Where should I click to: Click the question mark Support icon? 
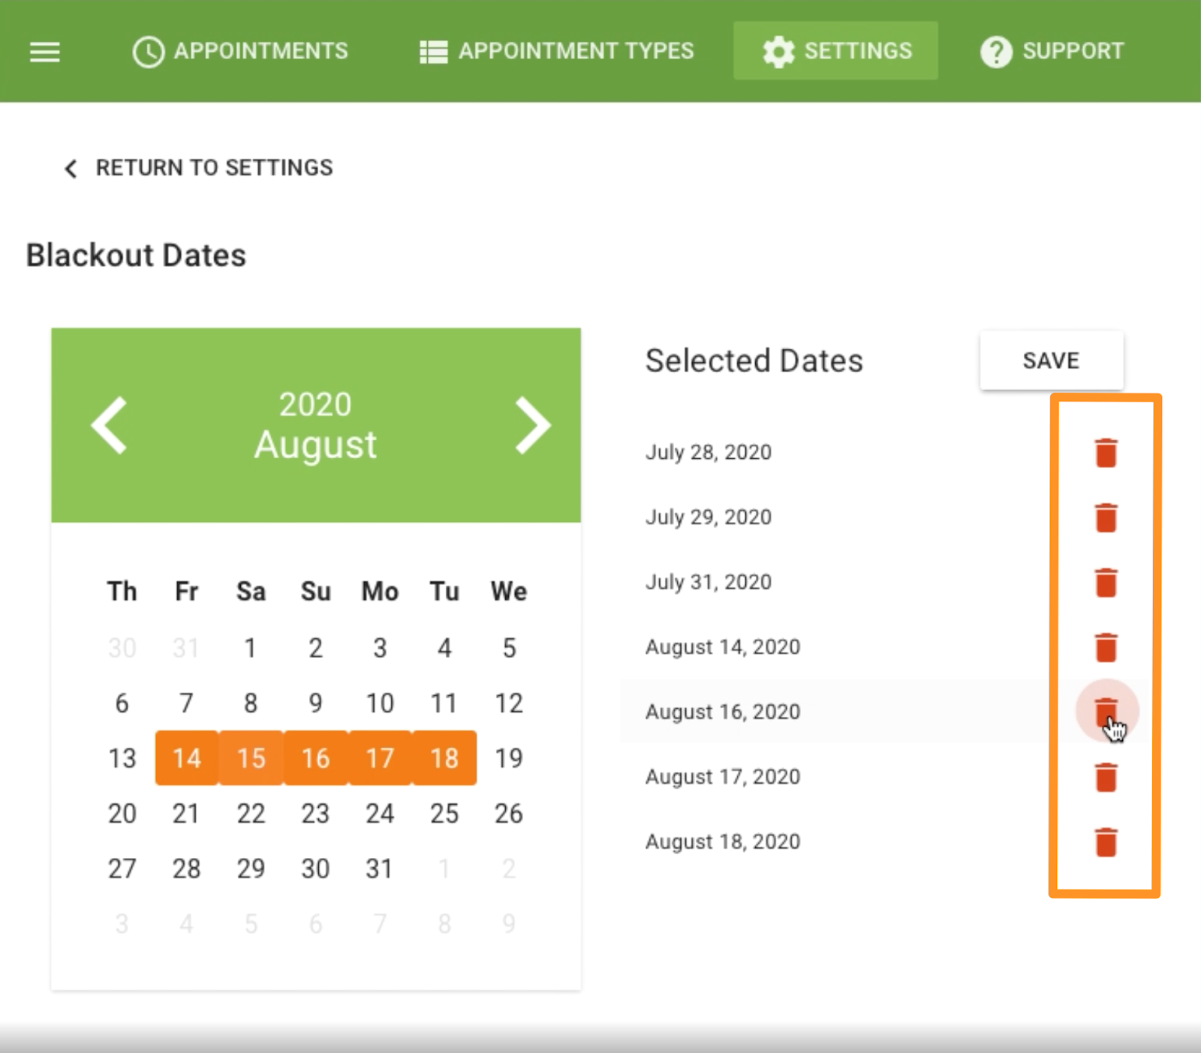(996, 51)
